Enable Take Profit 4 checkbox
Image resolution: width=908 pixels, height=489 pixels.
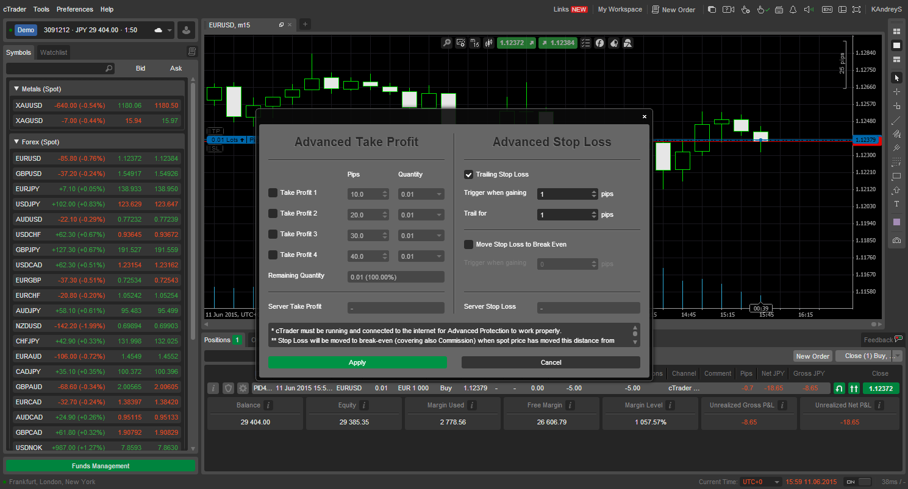pos(273,255)
